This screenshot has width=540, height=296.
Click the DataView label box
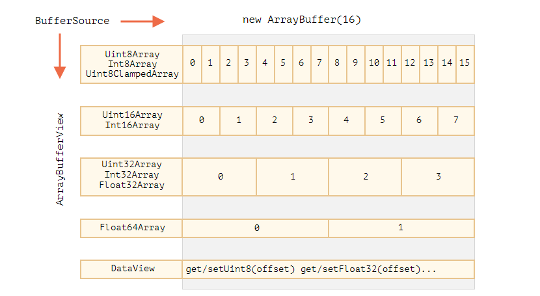click(x=132, y=269)
